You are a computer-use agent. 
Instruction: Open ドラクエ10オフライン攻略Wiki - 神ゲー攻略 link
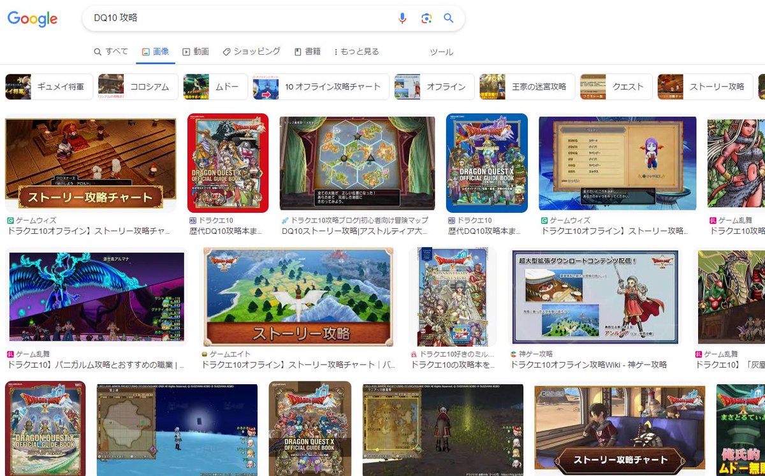pos(588,365)
